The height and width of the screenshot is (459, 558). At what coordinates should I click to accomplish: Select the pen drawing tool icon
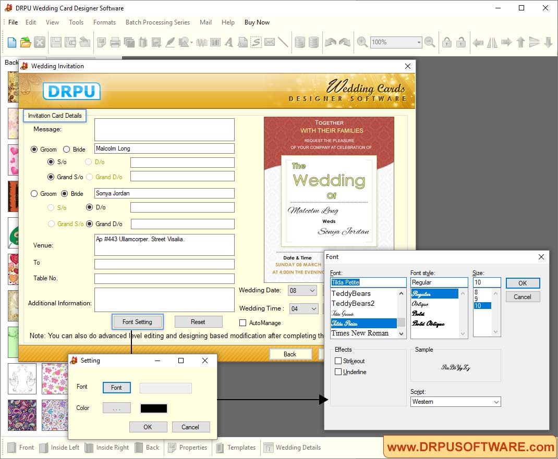[170, 42]
